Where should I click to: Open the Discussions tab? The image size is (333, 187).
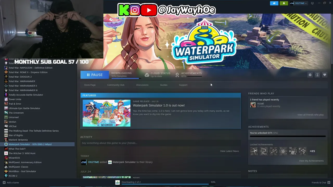pyautogui.click(x=142, y=85)
